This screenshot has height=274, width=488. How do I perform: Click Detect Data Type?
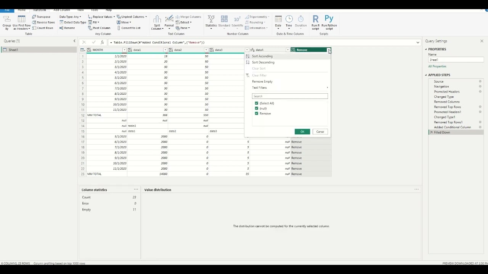(72, 22)
